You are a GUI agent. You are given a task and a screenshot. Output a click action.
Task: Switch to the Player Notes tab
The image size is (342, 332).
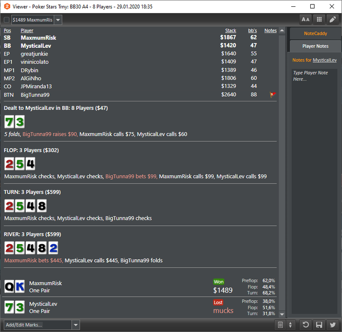pyautogui.click(x=316, y=46)
